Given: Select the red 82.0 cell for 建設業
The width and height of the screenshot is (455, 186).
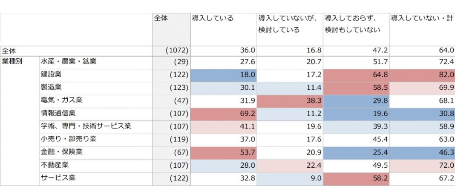Looking at the screenshot, I should point(422,74).
